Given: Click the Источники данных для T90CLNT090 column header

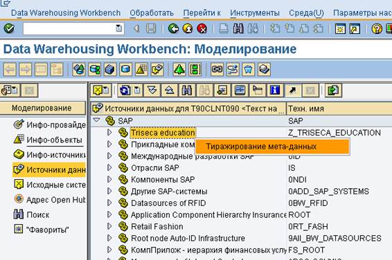Looking at the screenshot, I should point(188,109).
